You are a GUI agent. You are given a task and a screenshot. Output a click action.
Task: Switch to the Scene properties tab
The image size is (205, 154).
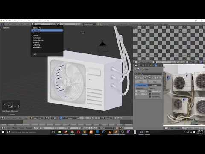pyautogui.click(x=146, y=65)
